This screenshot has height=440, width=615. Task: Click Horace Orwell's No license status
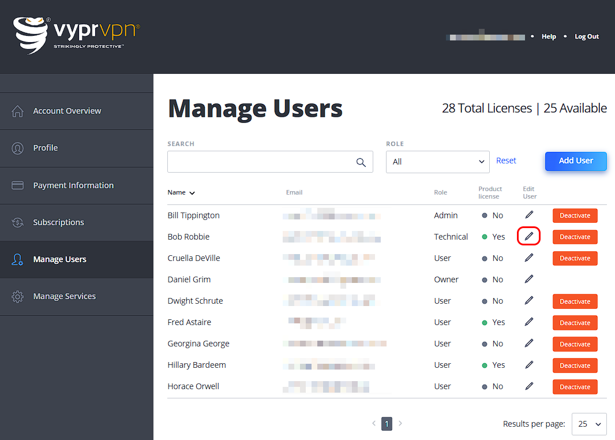493,387
